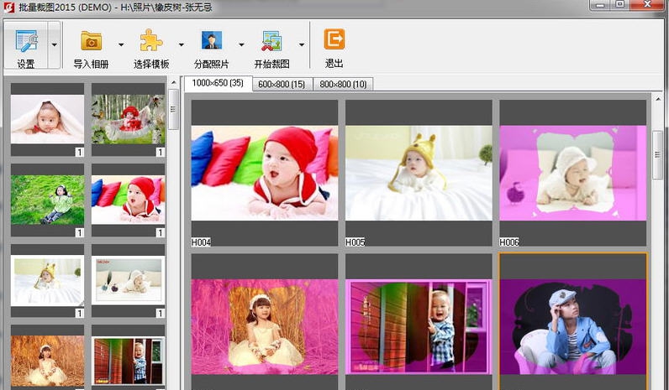669x390 pixels.
Task: Click the count badge under blanket baby photo
Action: pos(79,152)
